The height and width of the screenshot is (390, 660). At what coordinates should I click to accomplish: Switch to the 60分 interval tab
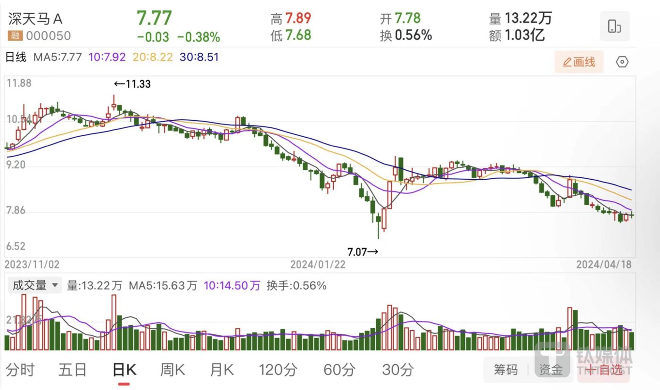(x=338, y=371)
